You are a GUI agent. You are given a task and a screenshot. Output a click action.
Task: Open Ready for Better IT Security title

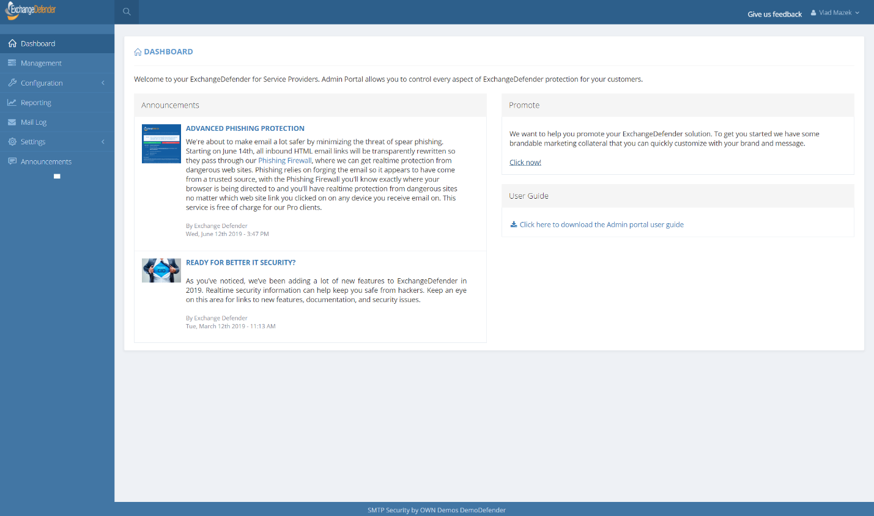[241, 262]
